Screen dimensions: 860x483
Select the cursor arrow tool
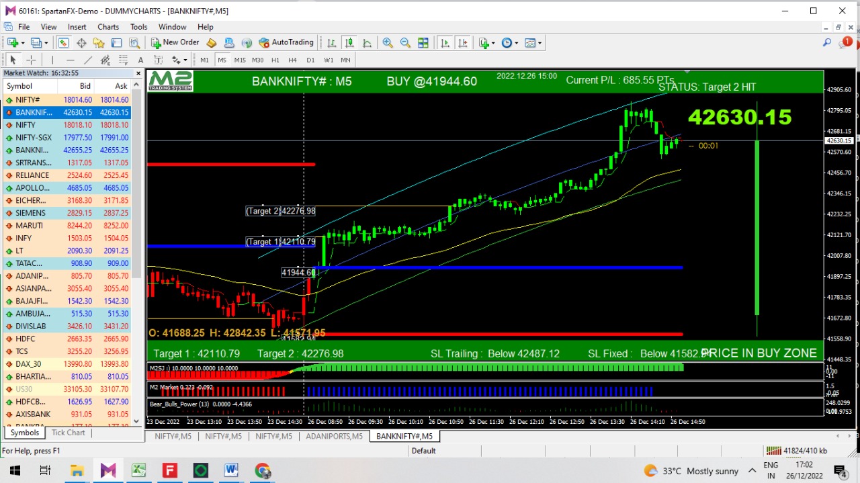coord(13,60)
